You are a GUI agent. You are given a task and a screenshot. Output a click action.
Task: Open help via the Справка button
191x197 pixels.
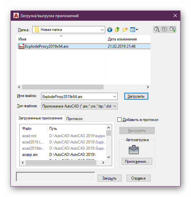138,178
